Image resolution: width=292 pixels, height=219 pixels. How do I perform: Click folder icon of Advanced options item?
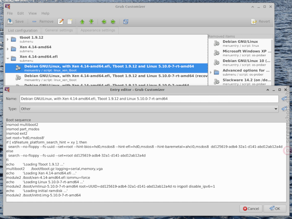216,72
